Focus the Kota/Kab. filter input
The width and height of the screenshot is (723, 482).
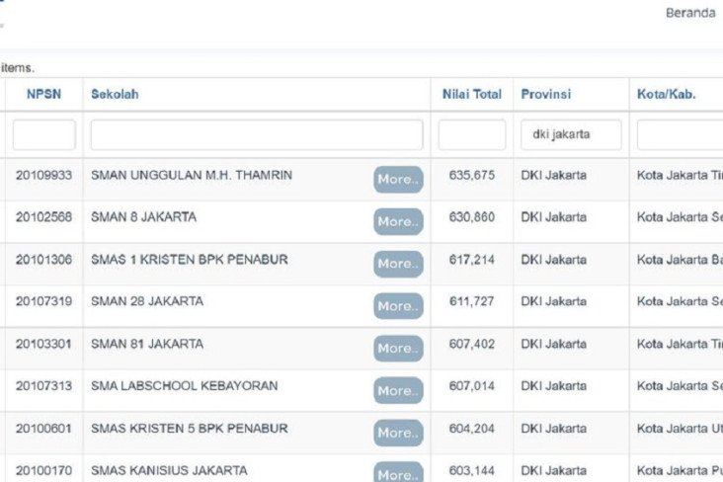click(x=681, y=134)
